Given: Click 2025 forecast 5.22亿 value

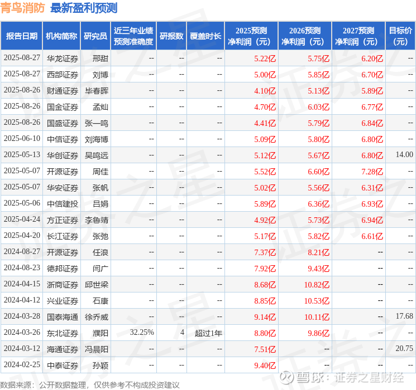Looking at the screenshot, I should pos(265,58).
